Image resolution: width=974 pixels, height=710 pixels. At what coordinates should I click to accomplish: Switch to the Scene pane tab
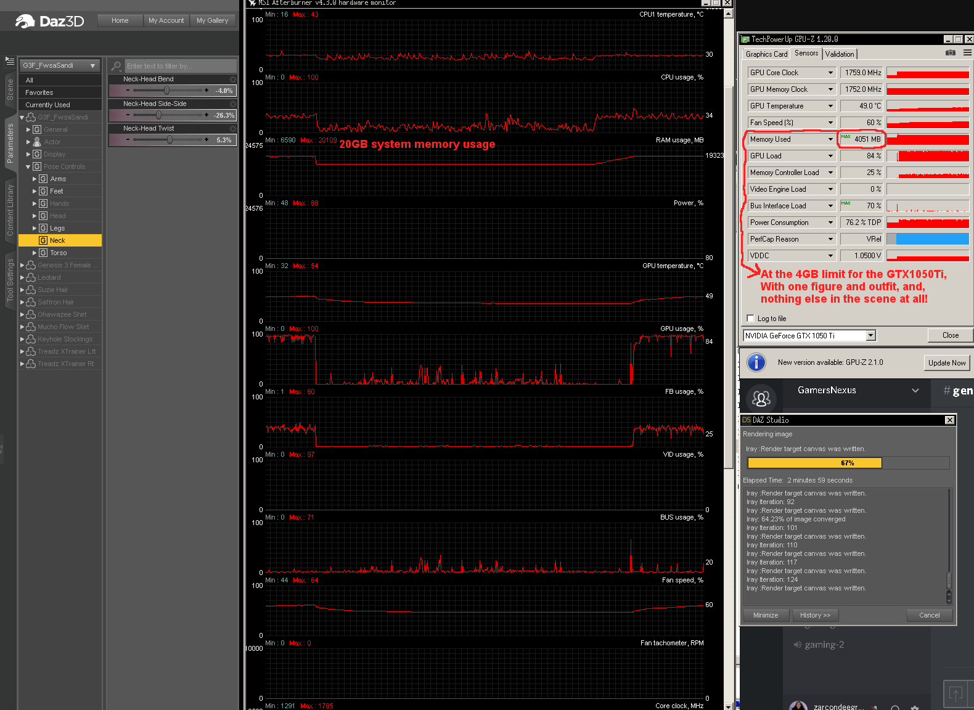[x=10, y=89]
